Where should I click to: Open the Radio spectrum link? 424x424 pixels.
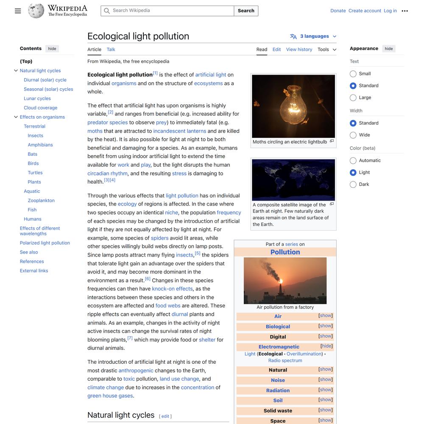(285, 361)
